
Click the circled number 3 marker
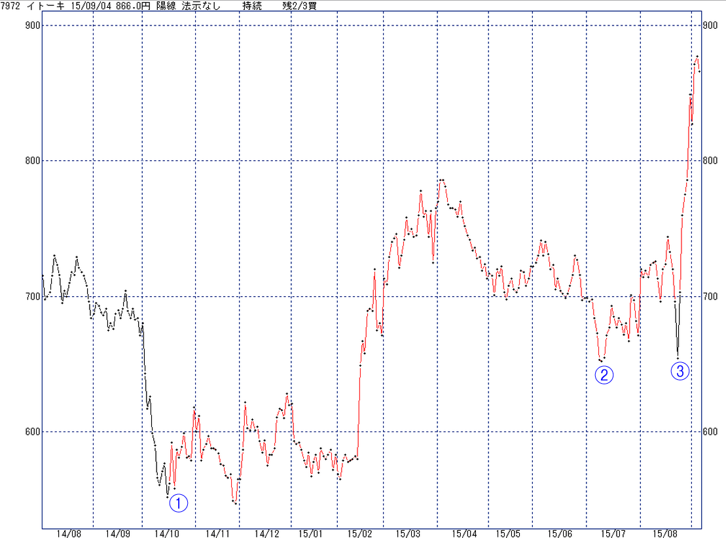click(680, 371)
